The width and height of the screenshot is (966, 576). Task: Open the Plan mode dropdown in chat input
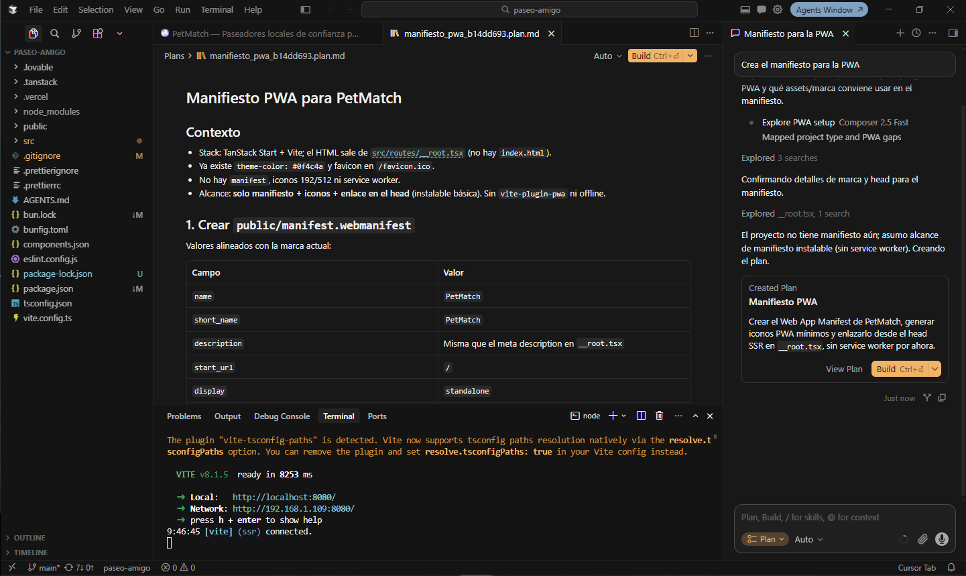(x=765, y=539)
